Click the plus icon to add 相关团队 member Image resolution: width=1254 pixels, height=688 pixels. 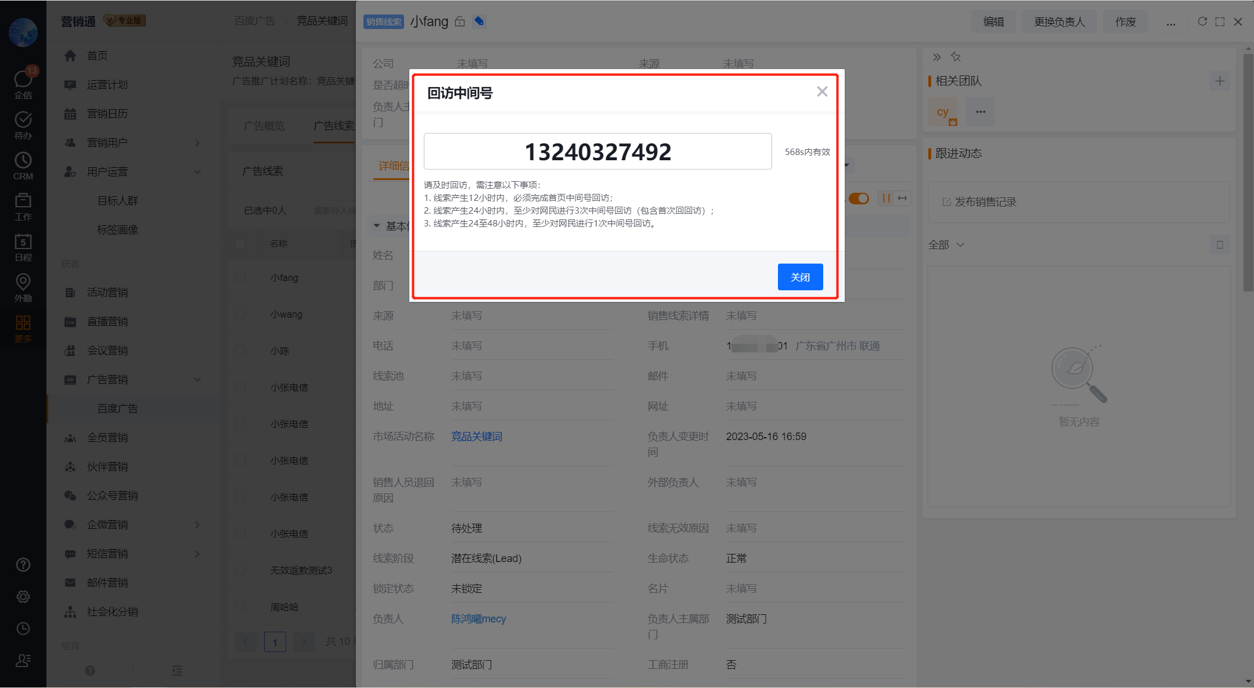tap(1220, 81)
